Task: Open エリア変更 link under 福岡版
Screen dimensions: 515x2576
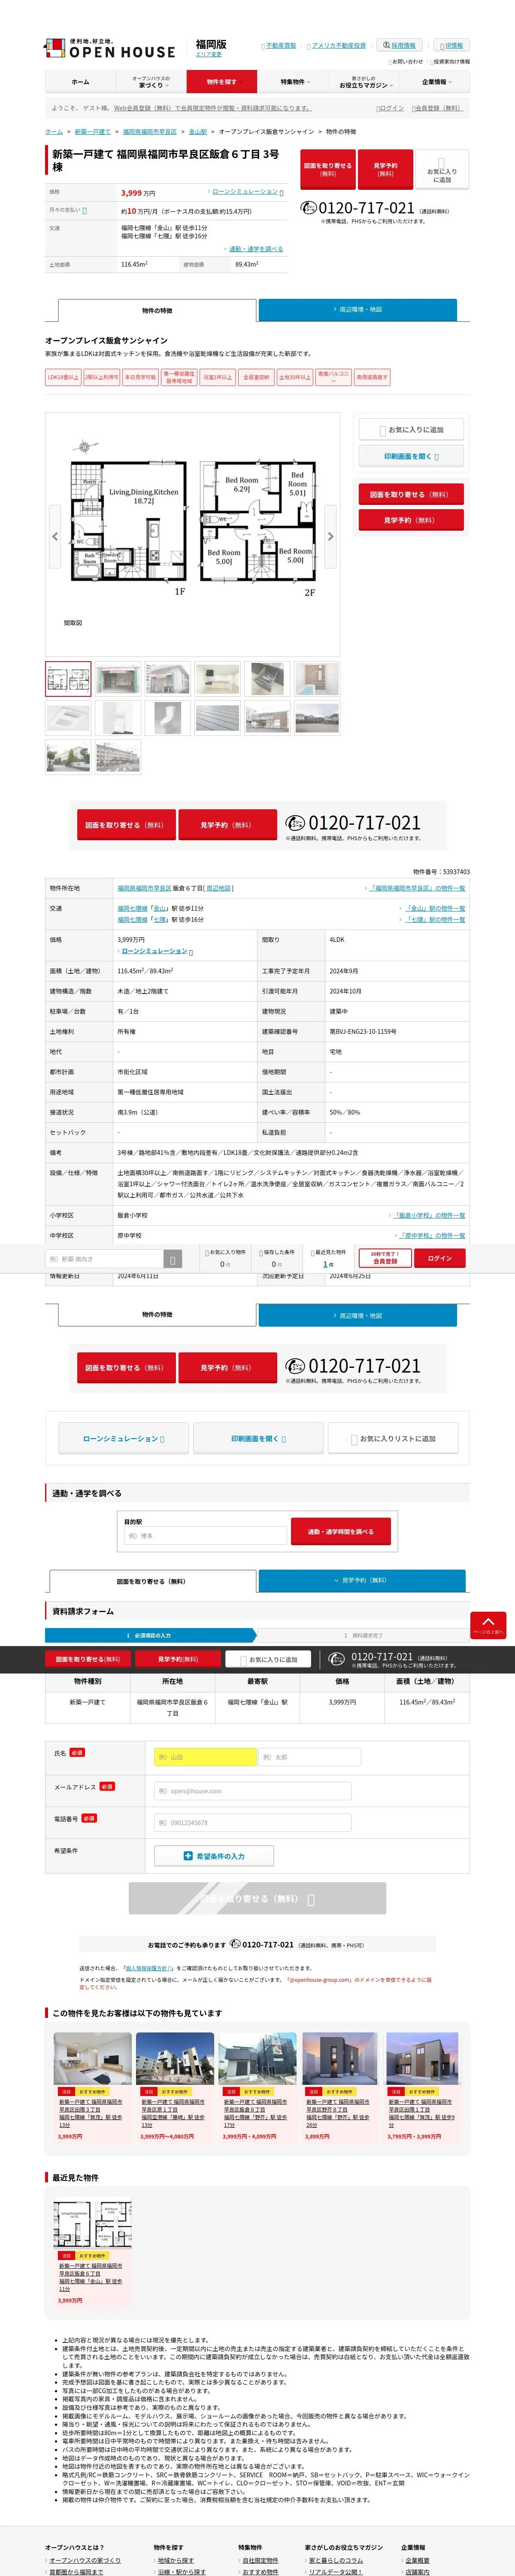Action: [208, 55]
